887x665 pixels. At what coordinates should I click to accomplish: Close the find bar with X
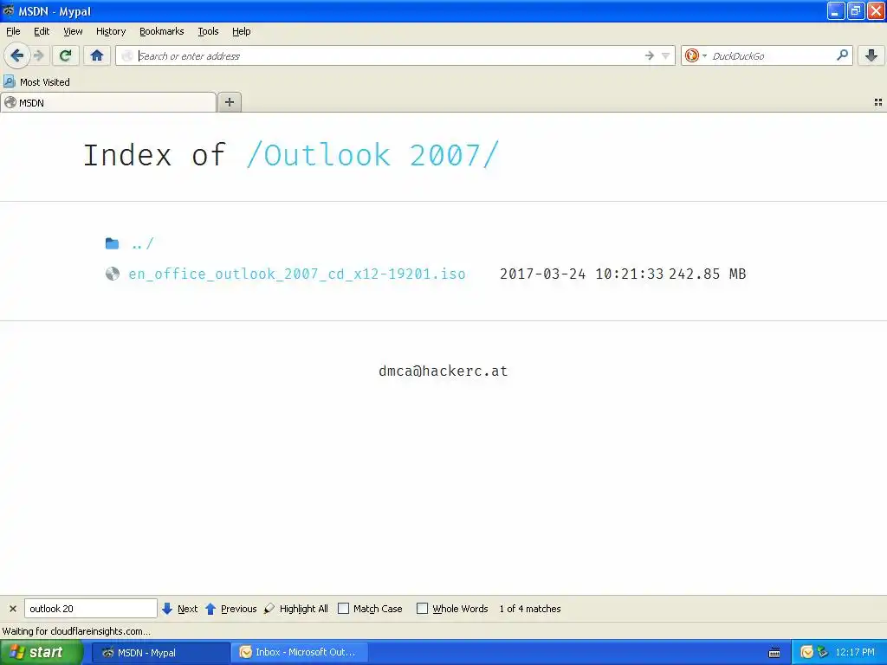coord(12,609)
